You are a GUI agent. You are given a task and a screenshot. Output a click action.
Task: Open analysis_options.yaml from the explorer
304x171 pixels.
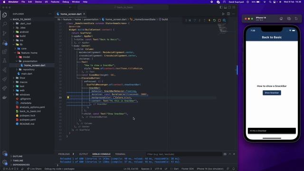(x=32, y=107)
